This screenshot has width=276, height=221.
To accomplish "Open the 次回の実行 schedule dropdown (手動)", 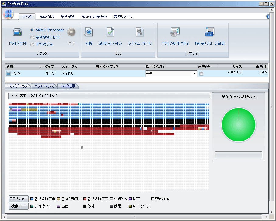I will 194,74.
